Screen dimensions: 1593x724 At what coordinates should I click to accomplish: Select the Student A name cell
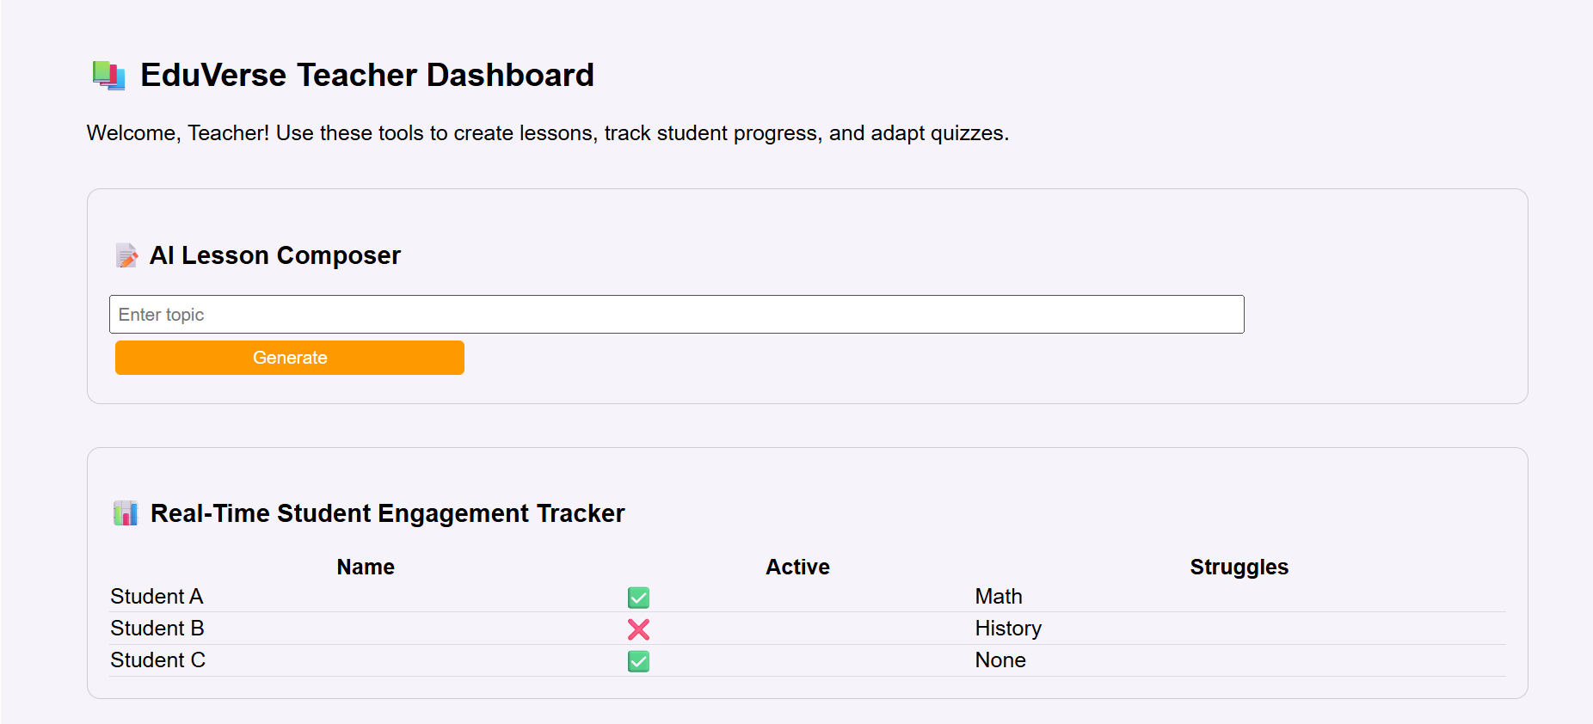(x=157, y=597)
